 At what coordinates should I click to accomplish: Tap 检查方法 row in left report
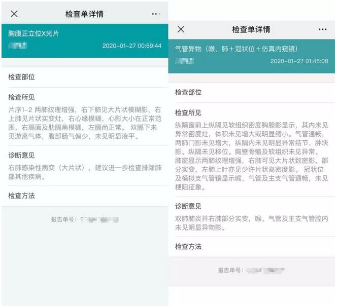click(85, 196)
